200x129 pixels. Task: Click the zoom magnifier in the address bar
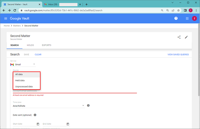coord(167,10)
